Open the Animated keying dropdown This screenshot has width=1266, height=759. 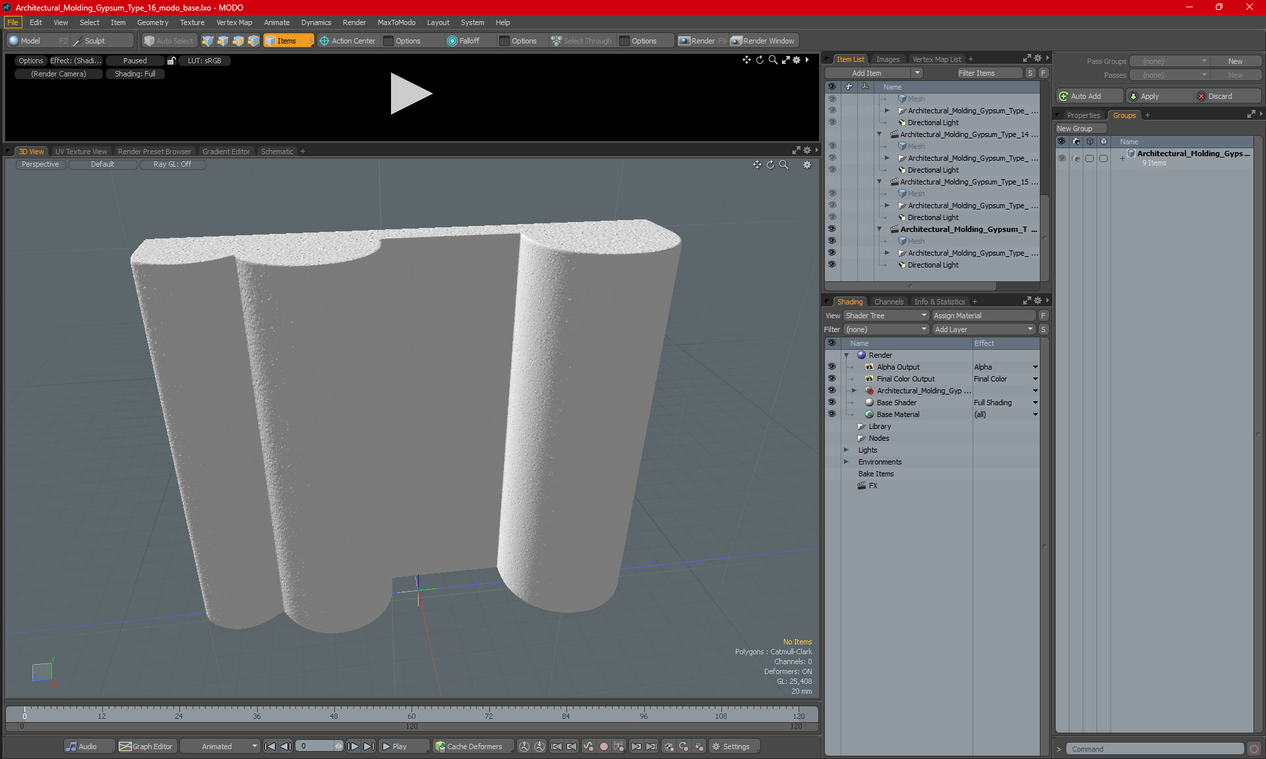(220, 746)
